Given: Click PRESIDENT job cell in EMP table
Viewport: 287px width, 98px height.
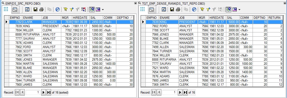Looking at the screenshot, I should click(x=51, y=26).
